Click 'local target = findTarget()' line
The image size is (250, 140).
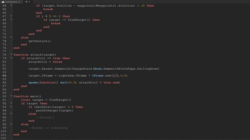[x=46, y=100]
